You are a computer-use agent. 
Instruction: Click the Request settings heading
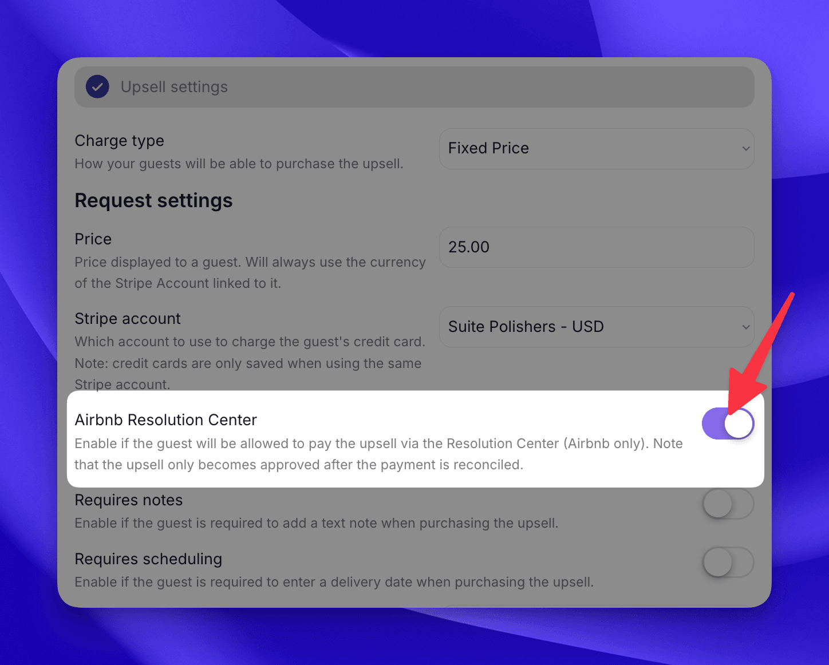pos(153,200)
